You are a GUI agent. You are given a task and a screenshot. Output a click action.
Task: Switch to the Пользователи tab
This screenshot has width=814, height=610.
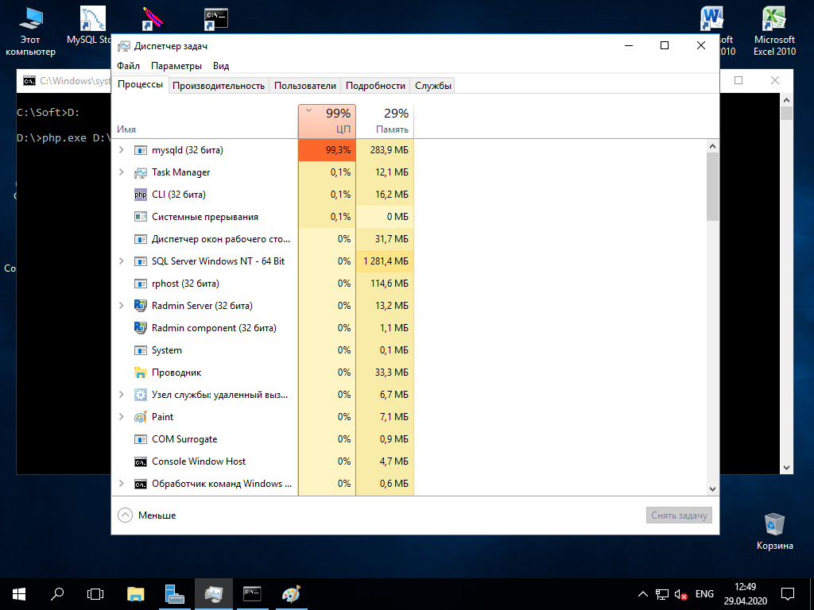(305, 86)
